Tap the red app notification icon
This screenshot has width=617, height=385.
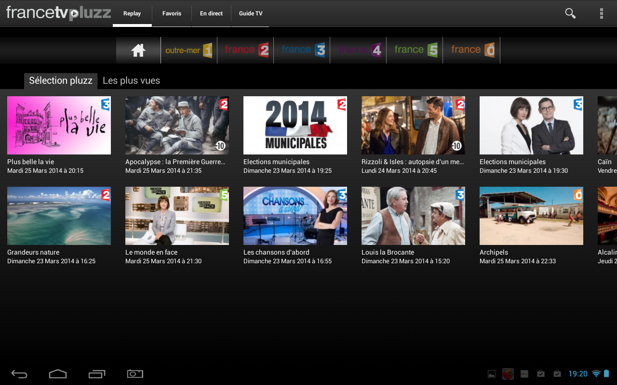[x=508, y=374]
